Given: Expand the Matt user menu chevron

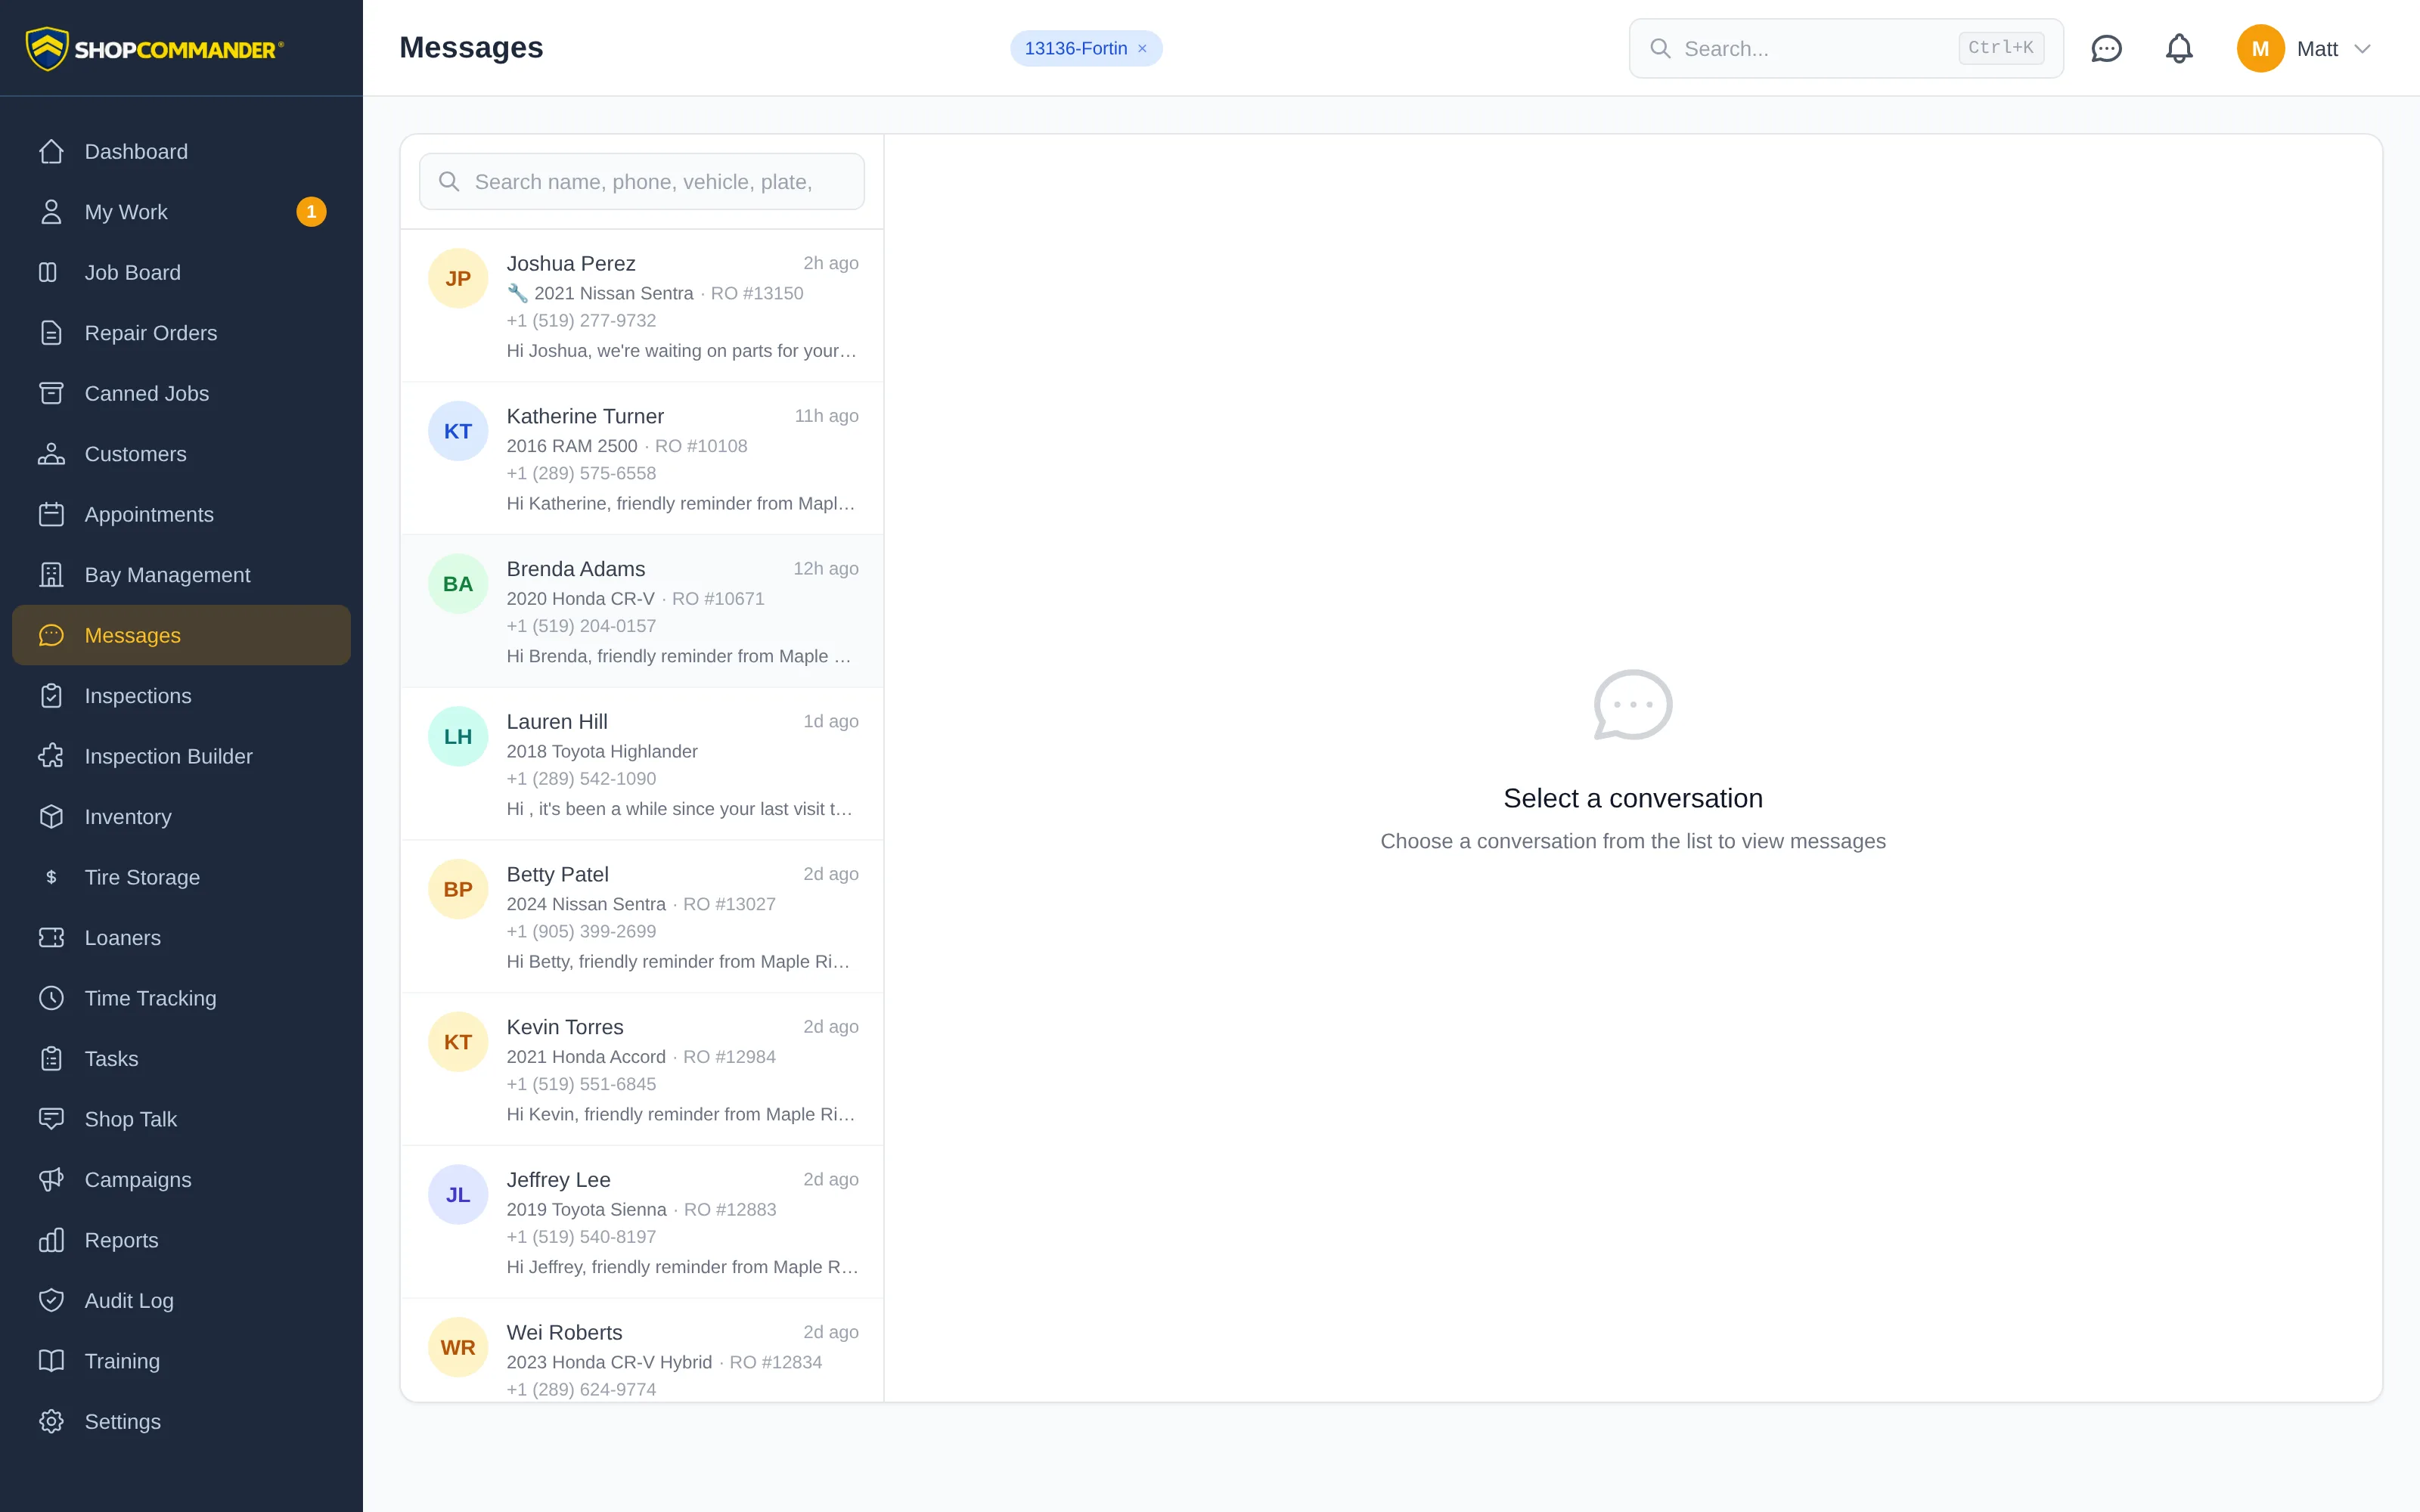Looking at the screenshot, I should coord(2362,49).
